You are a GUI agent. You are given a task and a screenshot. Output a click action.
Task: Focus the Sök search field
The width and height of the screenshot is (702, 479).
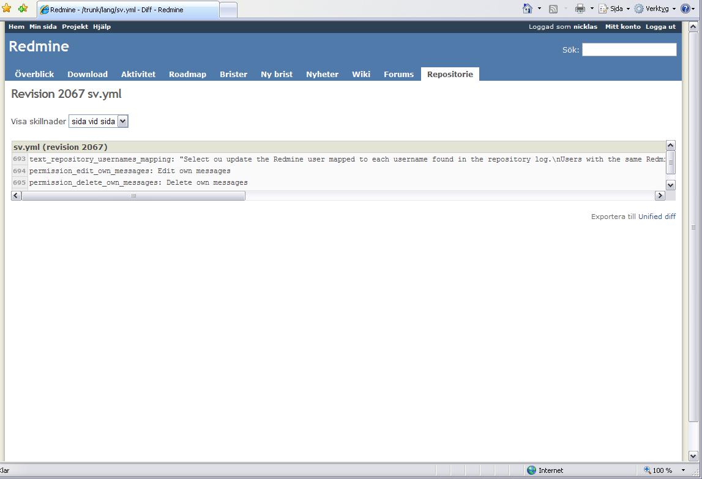629,50
